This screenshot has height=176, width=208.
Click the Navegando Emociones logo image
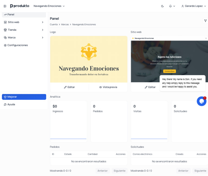coord(89,59)
